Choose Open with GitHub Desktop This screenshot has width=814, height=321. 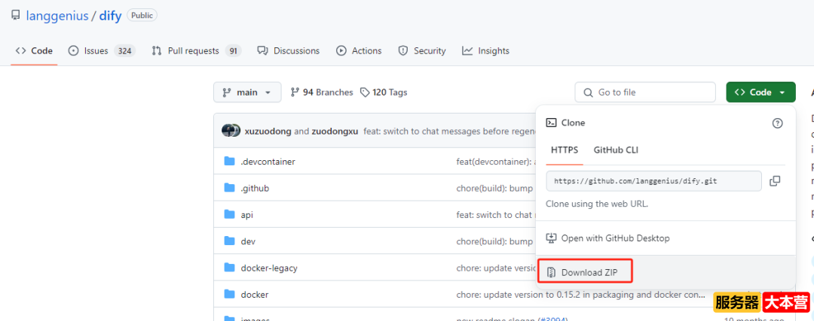615,238
